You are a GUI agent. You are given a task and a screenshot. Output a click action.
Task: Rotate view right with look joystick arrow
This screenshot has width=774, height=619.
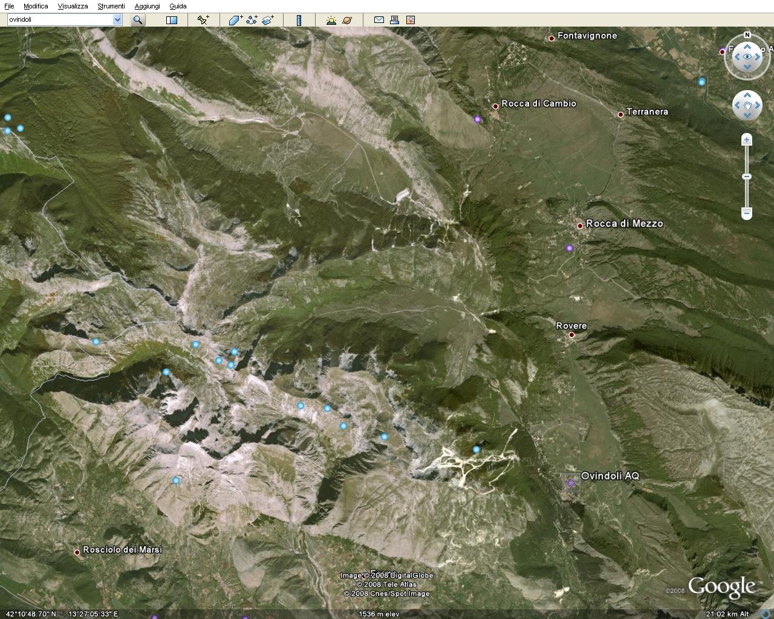759,57
